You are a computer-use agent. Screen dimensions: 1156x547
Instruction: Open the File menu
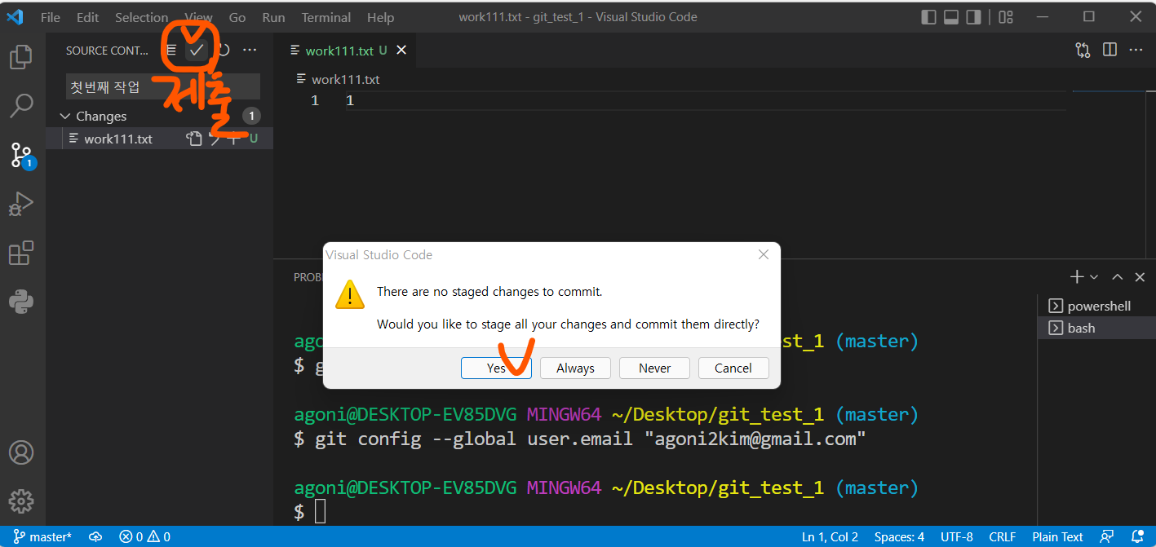[51, 17]
